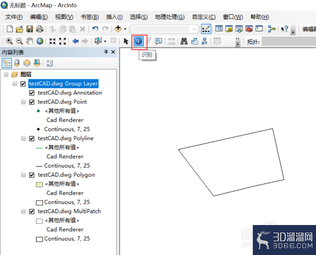This screenshot has height=255, width=316.
Task: Collapse the testCAD.dwg Polygon layer
Action: tap(23, 175)
